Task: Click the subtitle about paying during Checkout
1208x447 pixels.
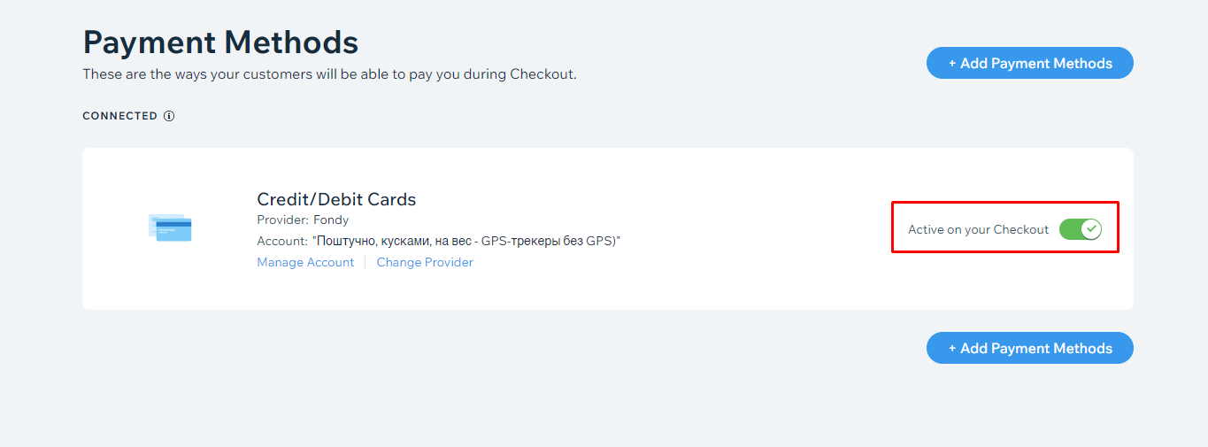Action: point(329,74)
